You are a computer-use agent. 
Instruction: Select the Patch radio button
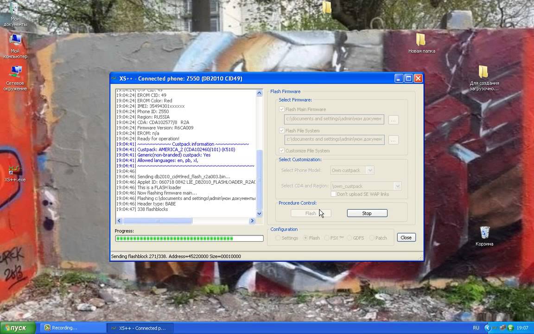point(372,238)
